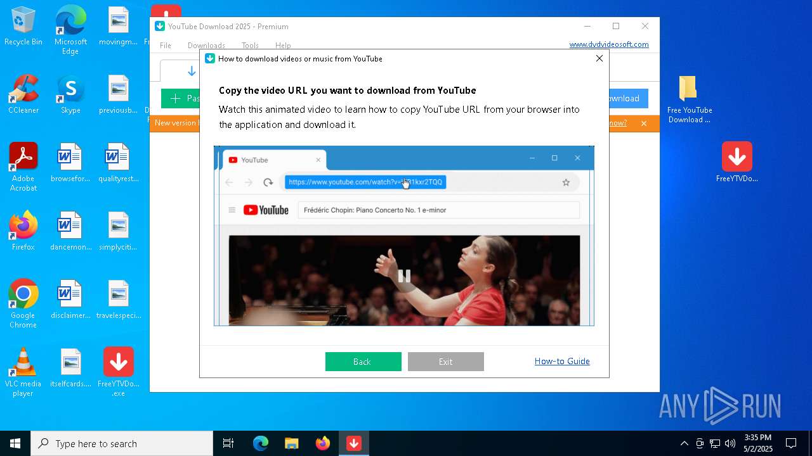Open FreeYTVDo... shortcut at desktop right

[737, 162]
